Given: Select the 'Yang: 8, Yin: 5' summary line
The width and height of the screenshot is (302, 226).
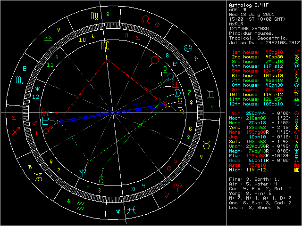Looking at the screenshot, I should [250, 194].
